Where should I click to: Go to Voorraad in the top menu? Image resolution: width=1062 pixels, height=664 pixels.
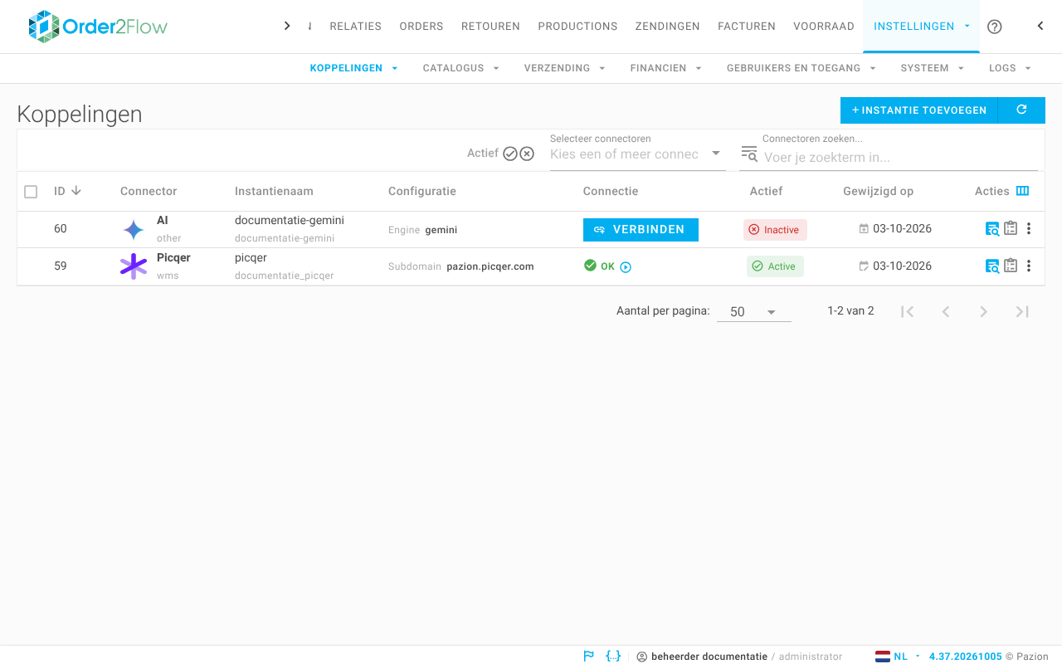click(x=824, y=27)
